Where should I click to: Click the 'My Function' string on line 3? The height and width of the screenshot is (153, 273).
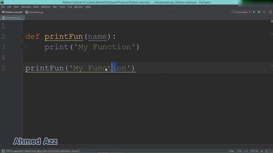point(105,47)
